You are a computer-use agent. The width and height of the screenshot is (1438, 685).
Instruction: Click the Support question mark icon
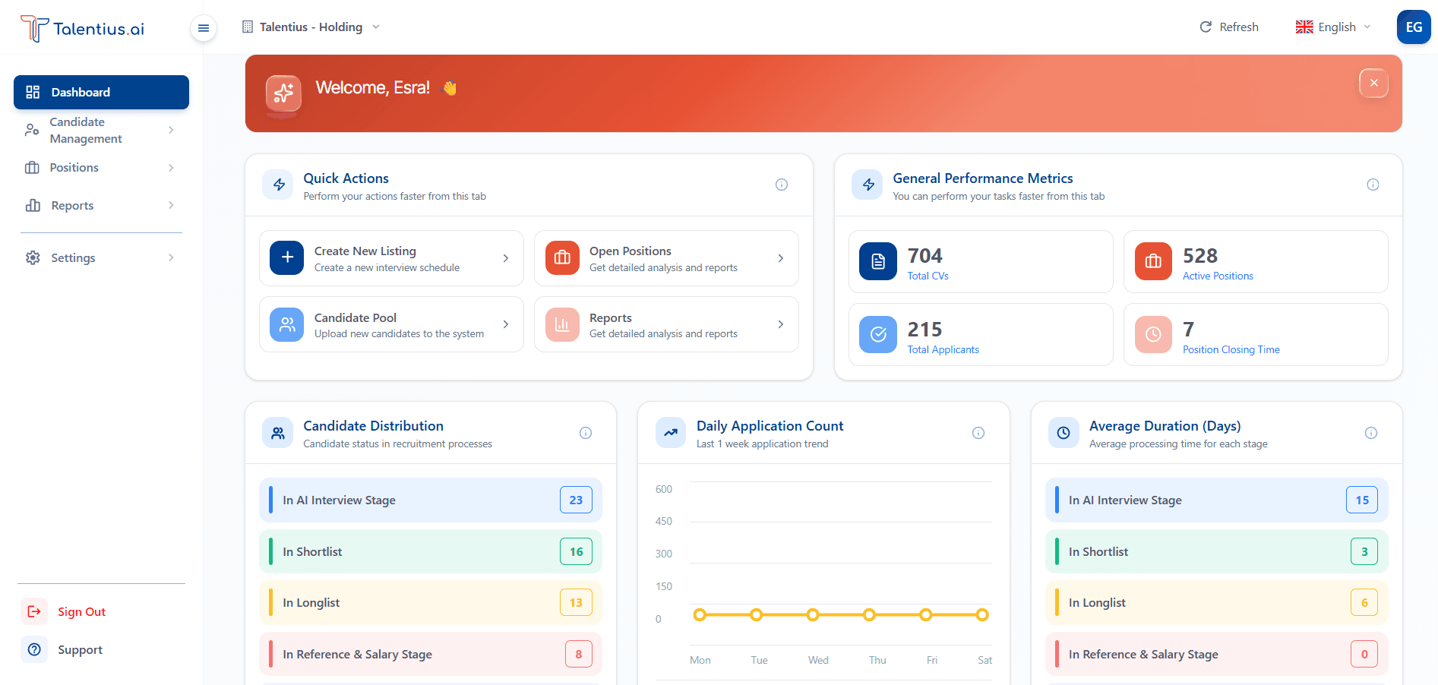[x=34, y=649]
